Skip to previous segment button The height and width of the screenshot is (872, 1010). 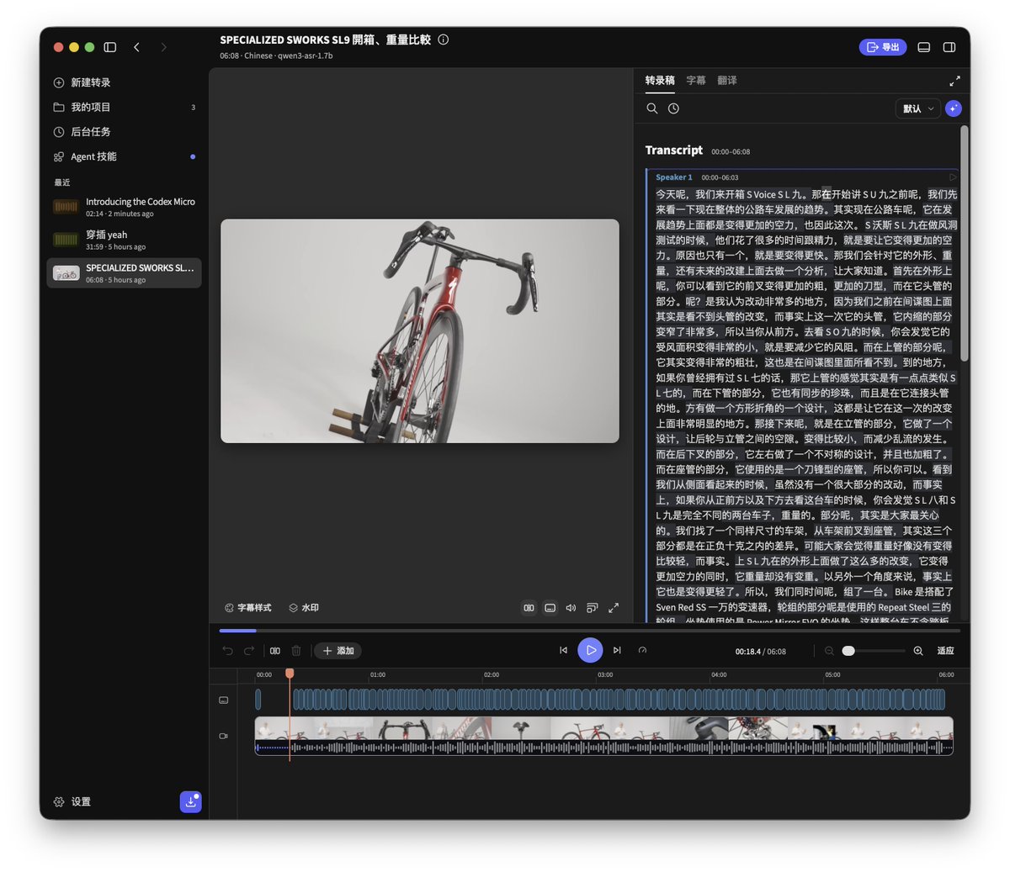pyautogui.click(x=563, y=650)
